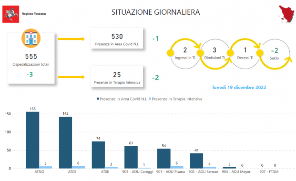
Task: Click the 100 y-axis tick label
Action: (8, 132)
